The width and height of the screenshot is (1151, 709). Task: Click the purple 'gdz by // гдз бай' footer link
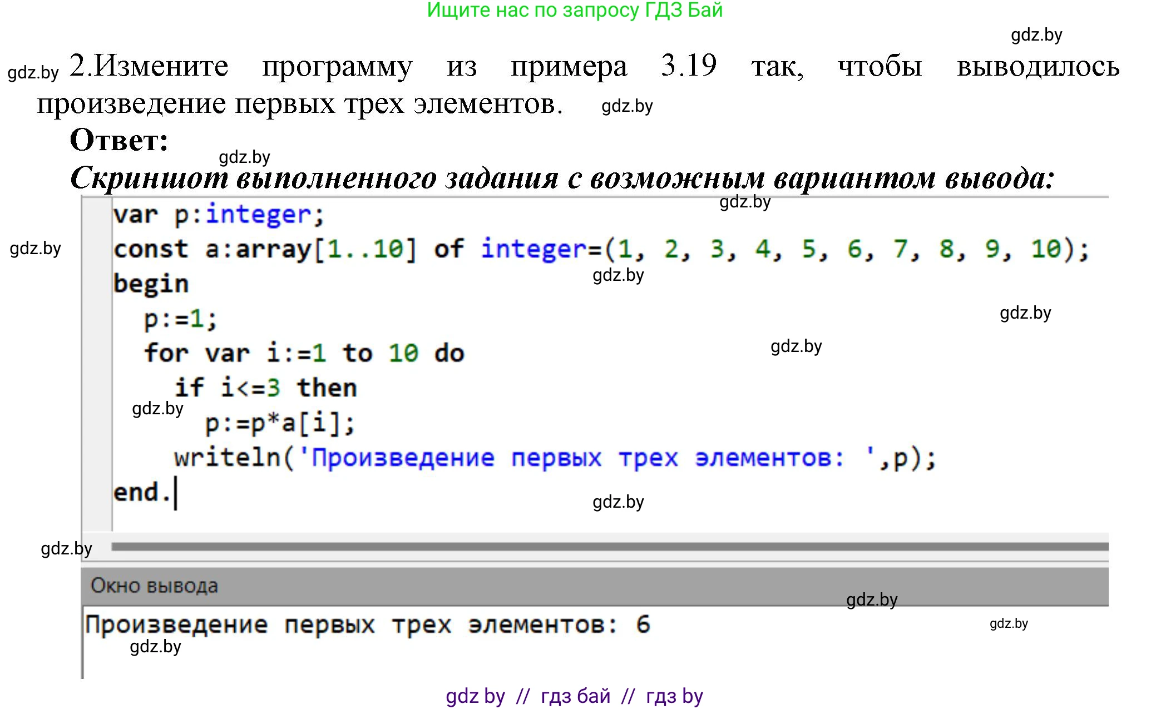575,696
